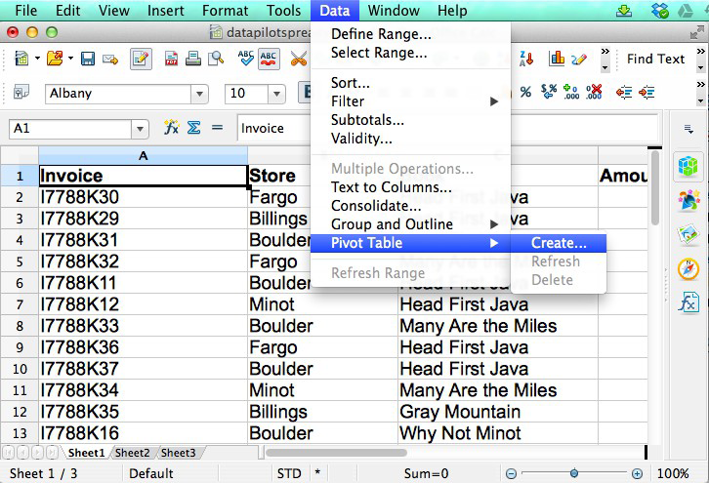Click the Open folder icon
Viewport: 709px width, 483px height.
coord(55,59)
